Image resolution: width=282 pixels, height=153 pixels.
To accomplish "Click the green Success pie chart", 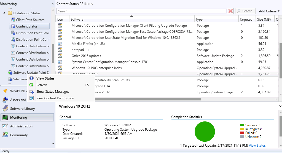I will (205, 132).
